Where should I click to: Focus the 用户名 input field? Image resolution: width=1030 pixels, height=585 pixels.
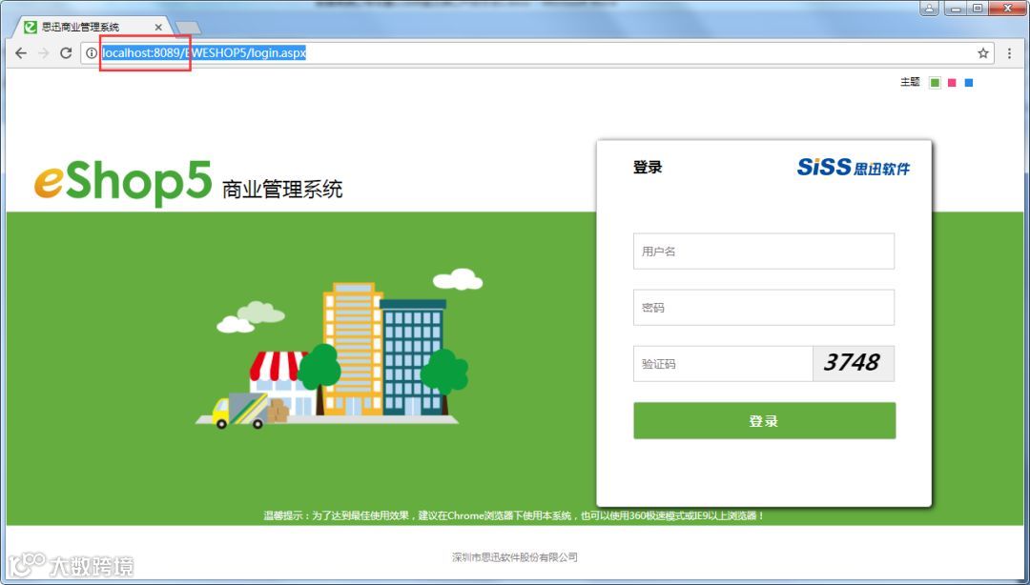[x=763, y=251]
